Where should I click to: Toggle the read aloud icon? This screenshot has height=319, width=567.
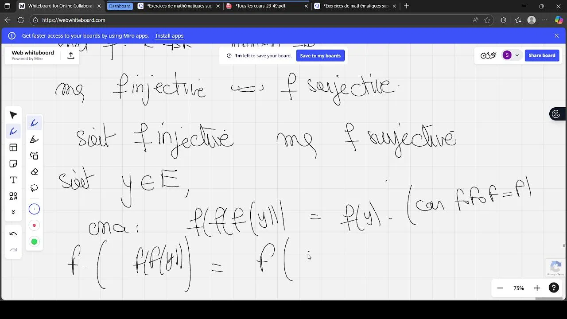pyautogui.click(x=475, y=20)
